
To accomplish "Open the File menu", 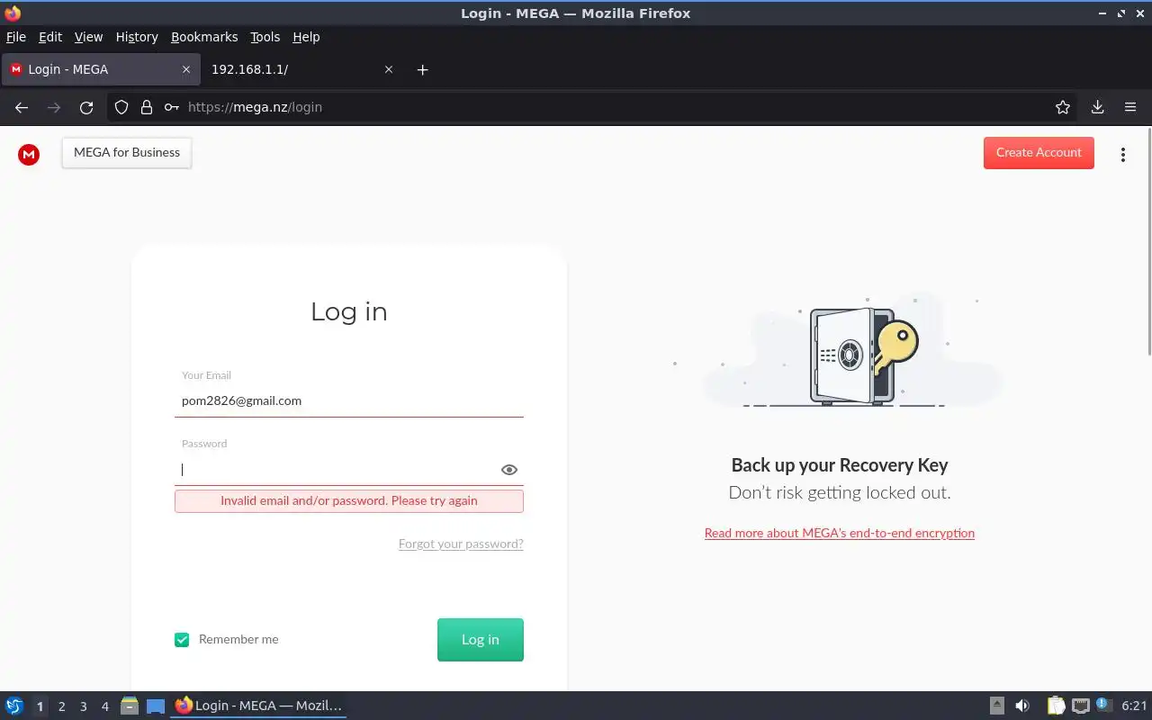I will pos(16,37).
